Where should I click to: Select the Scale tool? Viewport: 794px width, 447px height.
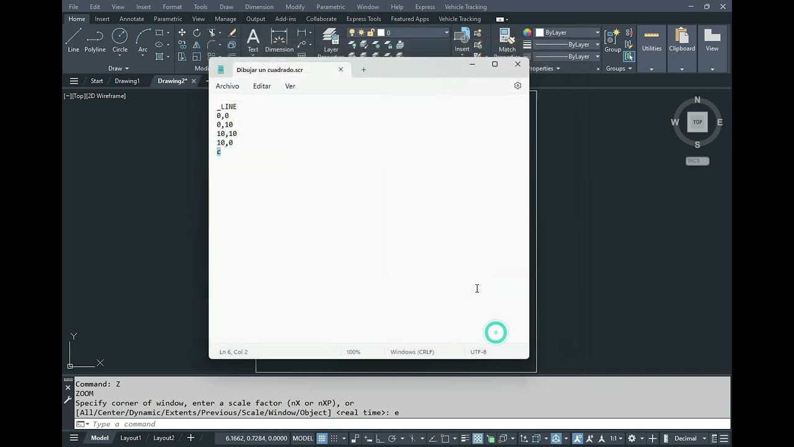click(x=197, y=56)
